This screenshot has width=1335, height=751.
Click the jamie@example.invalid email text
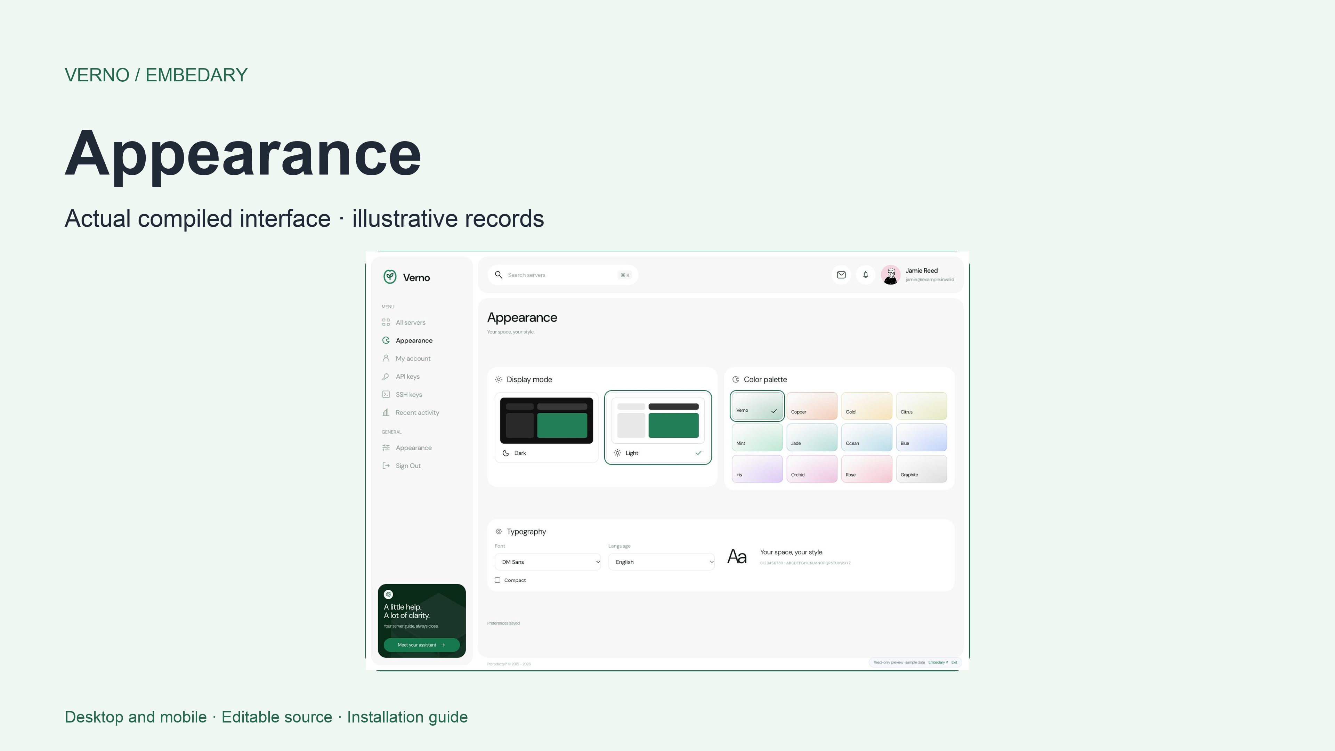coord(930,280)
